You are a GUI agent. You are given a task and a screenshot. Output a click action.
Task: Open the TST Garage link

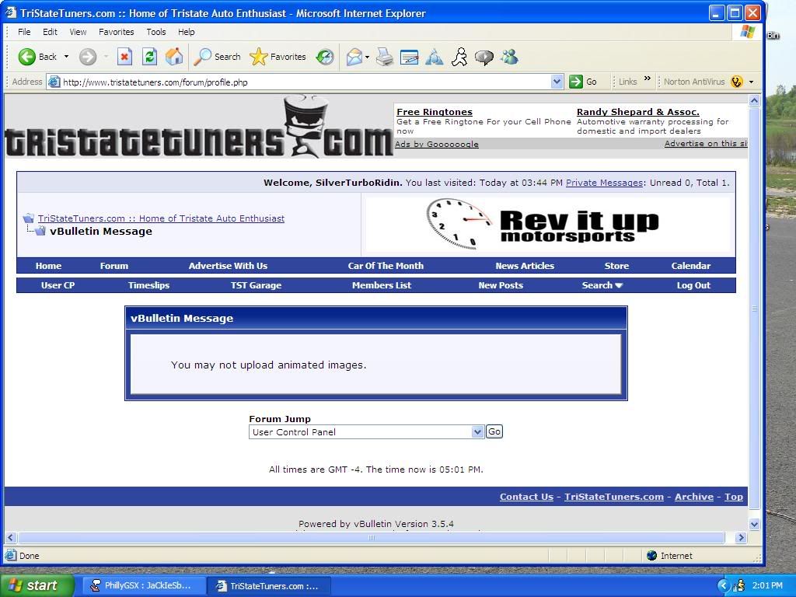[x=256, y=285]
